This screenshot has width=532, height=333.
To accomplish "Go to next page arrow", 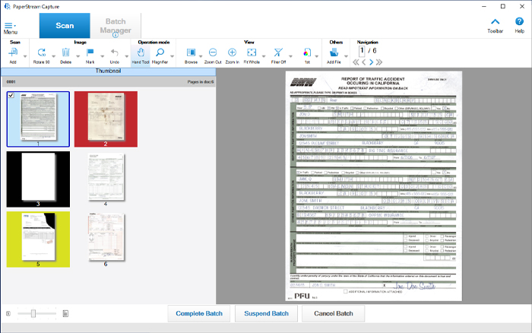I will [x=371, y=62].
